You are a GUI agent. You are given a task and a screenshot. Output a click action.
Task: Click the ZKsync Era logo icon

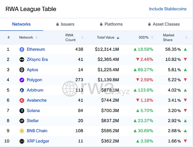coord(22,60)
